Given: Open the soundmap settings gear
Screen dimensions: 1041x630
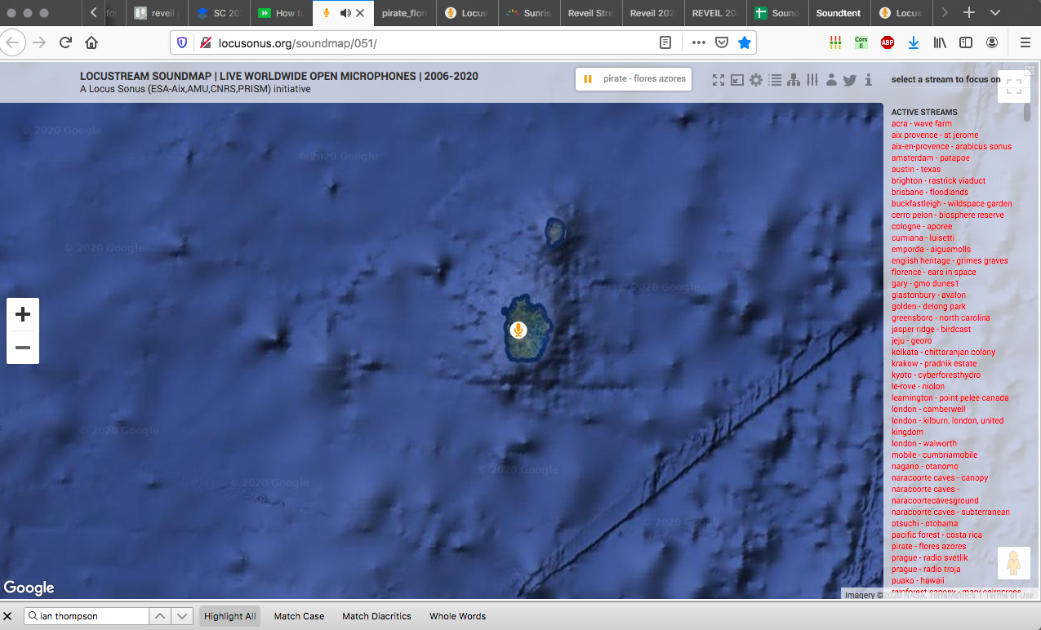Looking at the screenshot, I should (x=756, y=80).
